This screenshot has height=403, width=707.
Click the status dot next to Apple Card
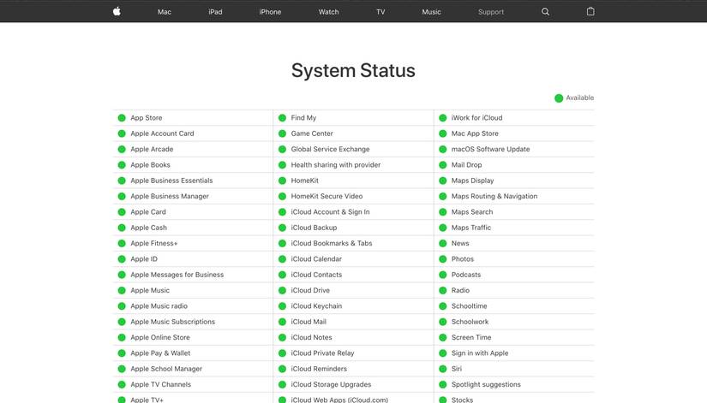pos(122,212)
